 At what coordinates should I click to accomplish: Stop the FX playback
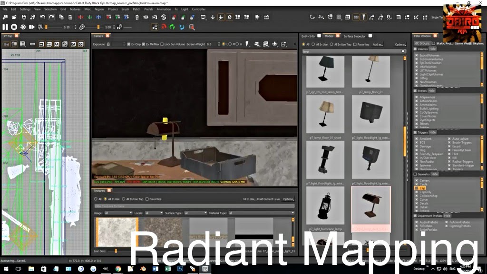pyautogui.click(x=14, y=27)
